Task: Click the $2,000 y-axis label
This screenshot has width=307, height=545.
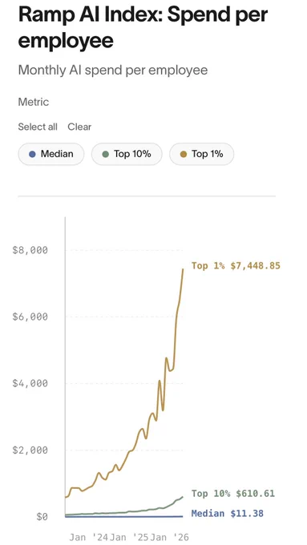Action: tap(30, 450)
